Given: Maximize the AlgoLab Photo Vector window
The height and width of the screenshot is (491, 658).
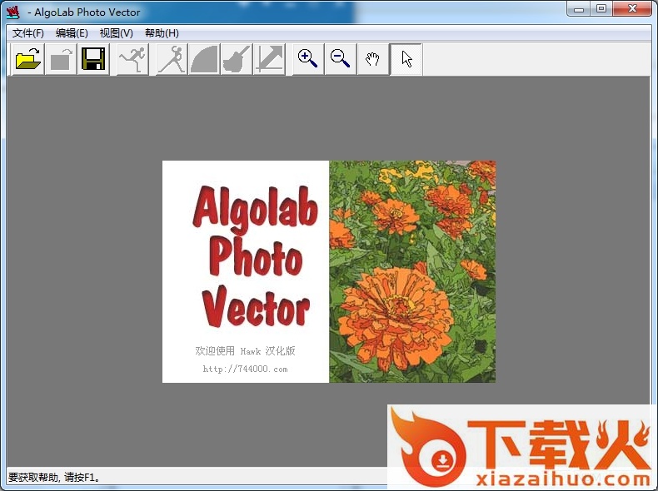Looking at the screenshot, I should pyautogui.click(x=601, y=9).
